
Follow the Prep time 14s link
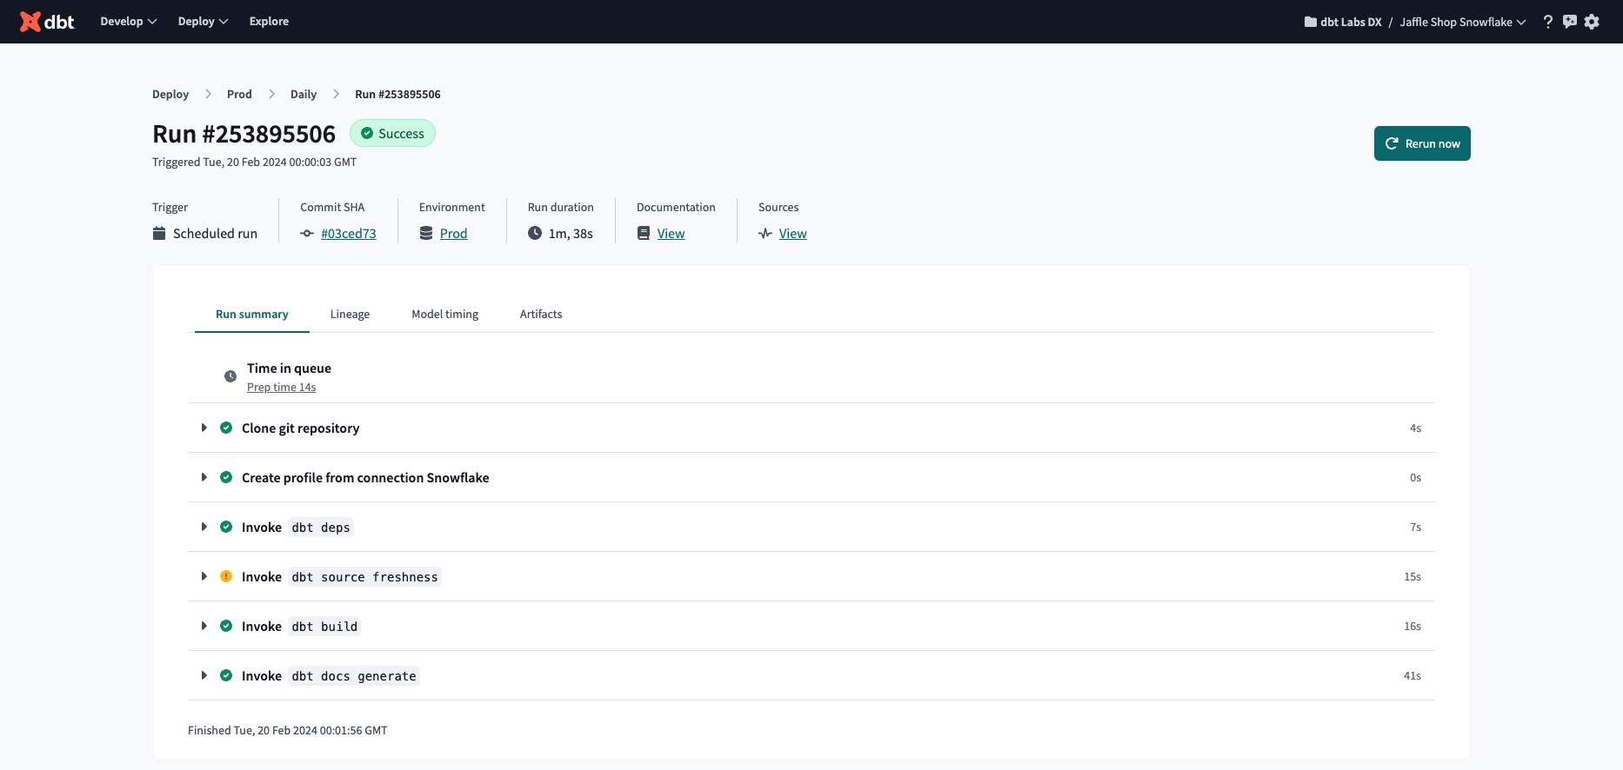tap(281, 388)
